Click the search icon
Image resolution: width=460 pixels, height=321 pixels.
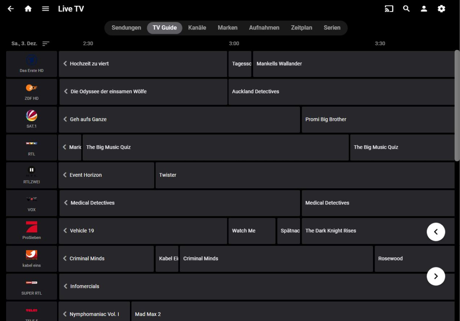pos(406,8)
